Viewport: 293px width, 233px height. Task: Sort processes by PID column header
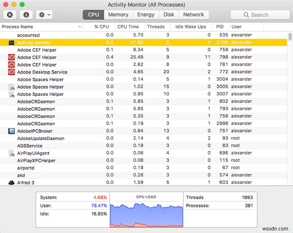tap(220, 27)
